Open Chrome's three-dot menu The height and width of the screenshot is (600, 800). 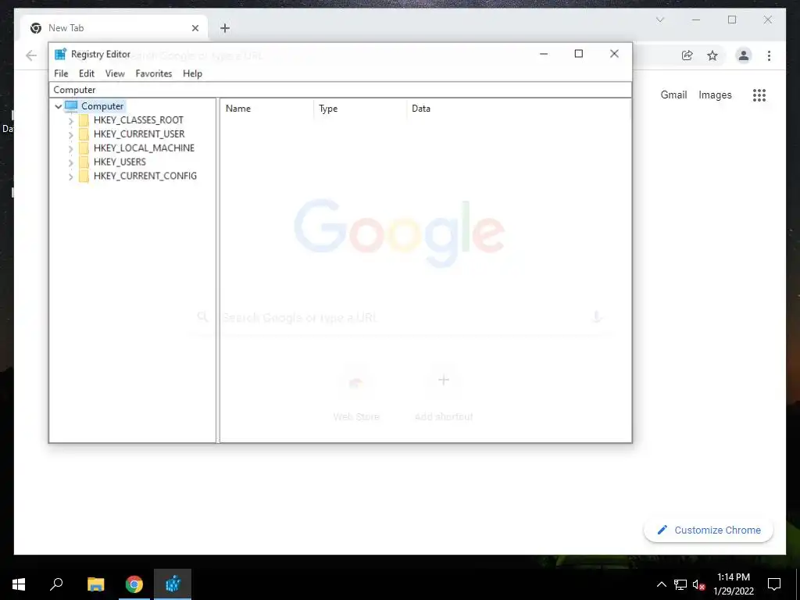(769, 55)
